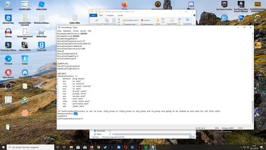Open Chrome from the taskbar
Image resolution: width=266 pixels, height=150 pixels.
[99, 147]
